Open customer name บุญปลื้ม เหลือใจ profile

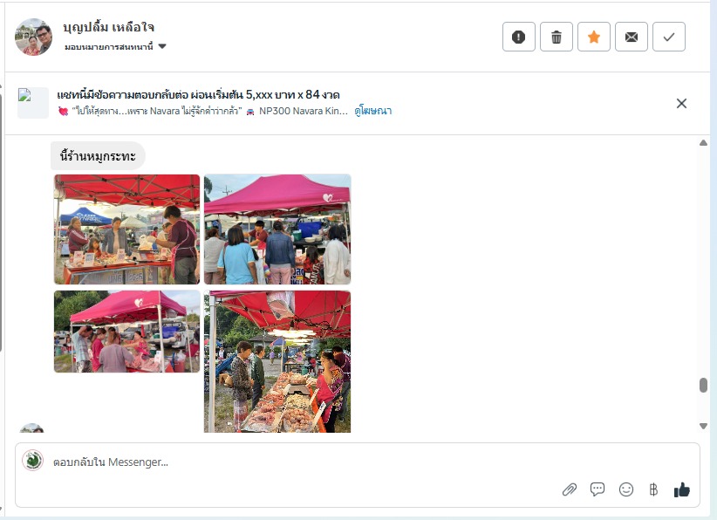coord(109,27)
